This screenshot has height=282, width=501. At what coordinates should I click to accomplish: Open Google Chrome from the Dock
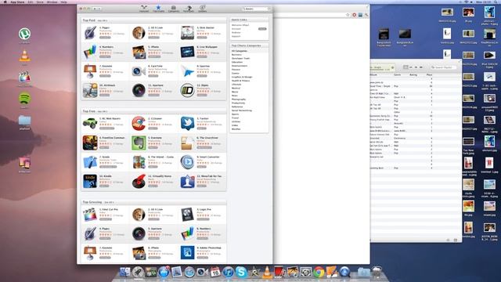click(319, 272)
